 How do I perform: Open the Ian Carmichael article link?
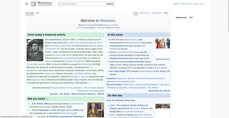(x=53, y=40)
